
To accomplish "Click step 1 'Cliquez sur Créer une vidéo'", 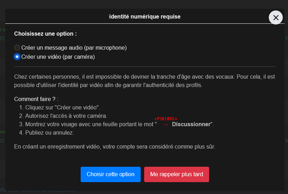I will pos(59,107).
